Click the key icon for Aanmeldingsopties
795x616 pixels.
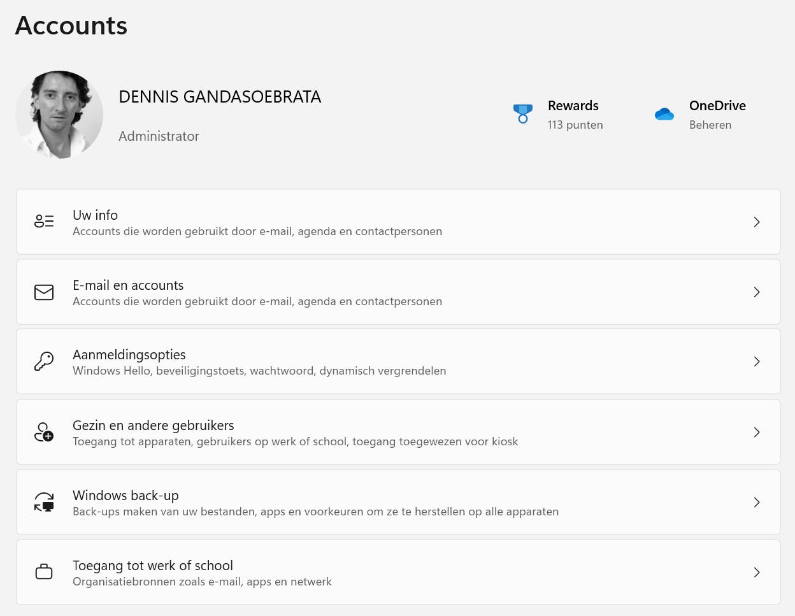coord(44,361)
